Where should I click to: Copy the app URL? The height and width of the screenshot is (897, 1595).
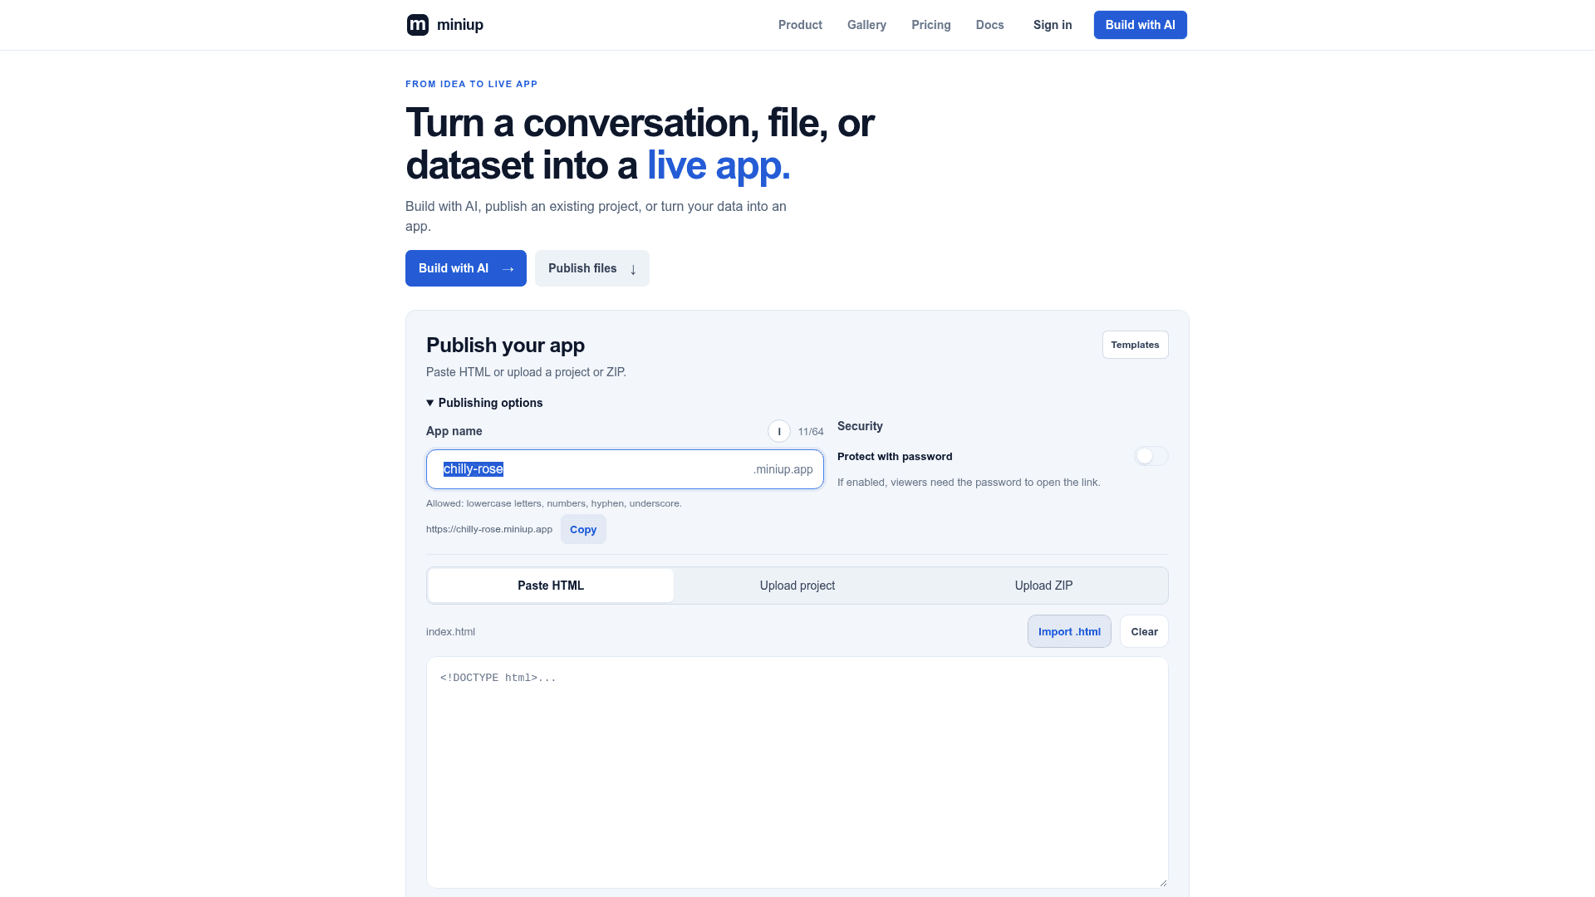coord(583,529)
